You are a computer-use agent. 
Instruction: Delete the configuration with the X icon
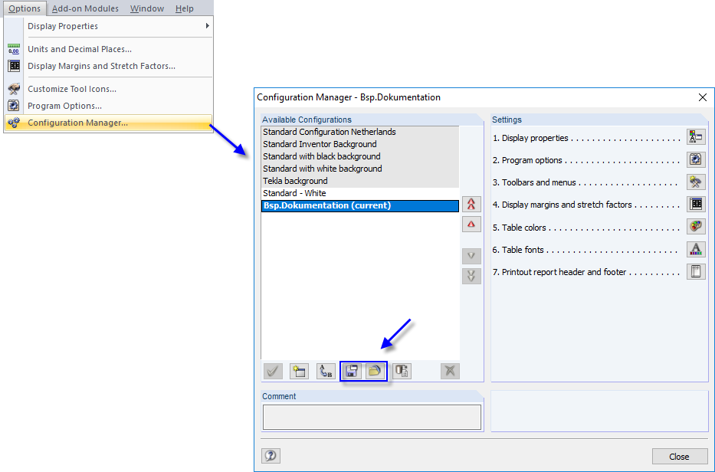449,371
